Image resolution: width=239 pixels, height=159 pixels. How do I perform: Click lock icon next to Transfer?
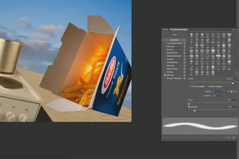184,59
